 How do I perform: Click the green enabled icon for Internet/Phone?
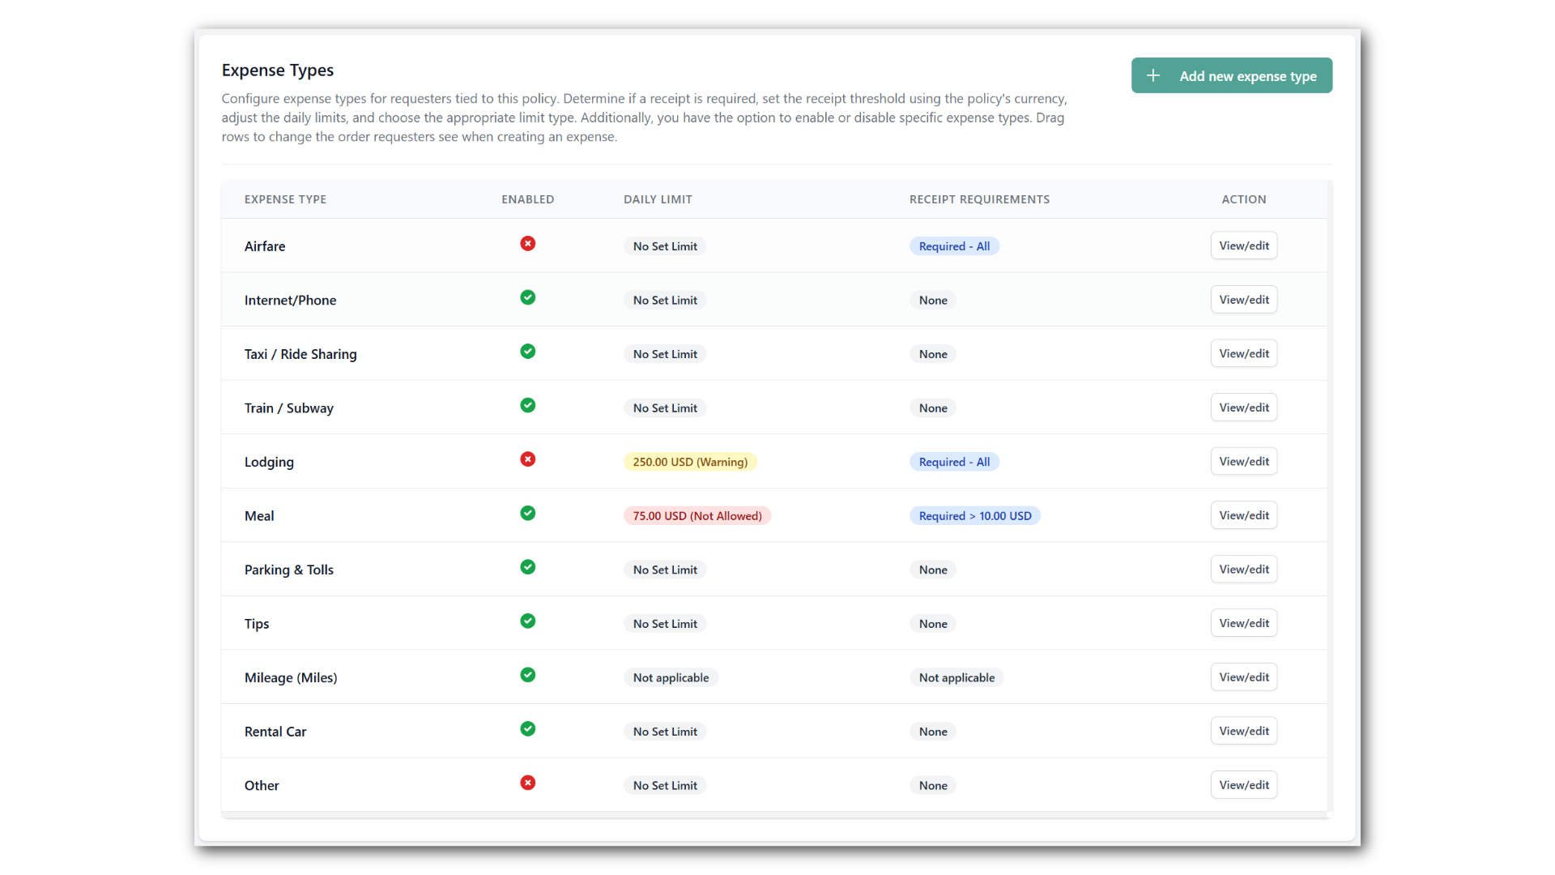pos(527,297)
